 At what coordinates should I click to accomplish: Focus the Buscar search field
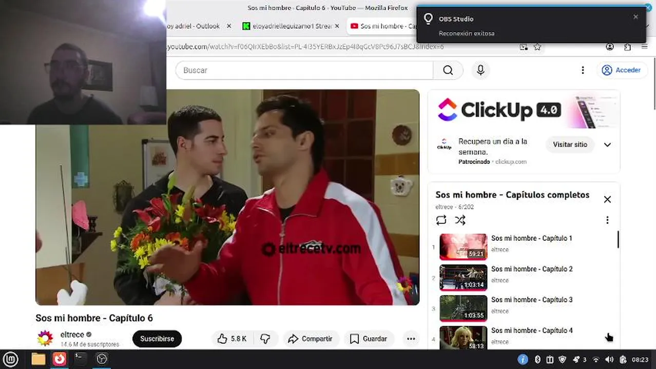click(304, 70)
